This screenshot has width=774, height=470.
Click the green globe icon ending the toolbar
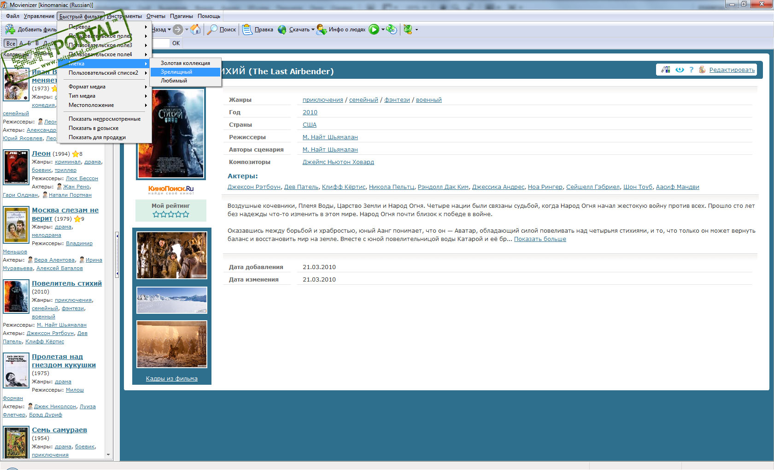pyautogui.click(x=408, y=29)
